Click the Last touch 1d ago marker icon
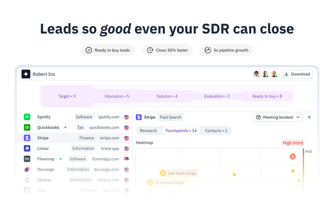Image resolution: width=334 pixels, height=221 pixels. click(x=163, y=173)
